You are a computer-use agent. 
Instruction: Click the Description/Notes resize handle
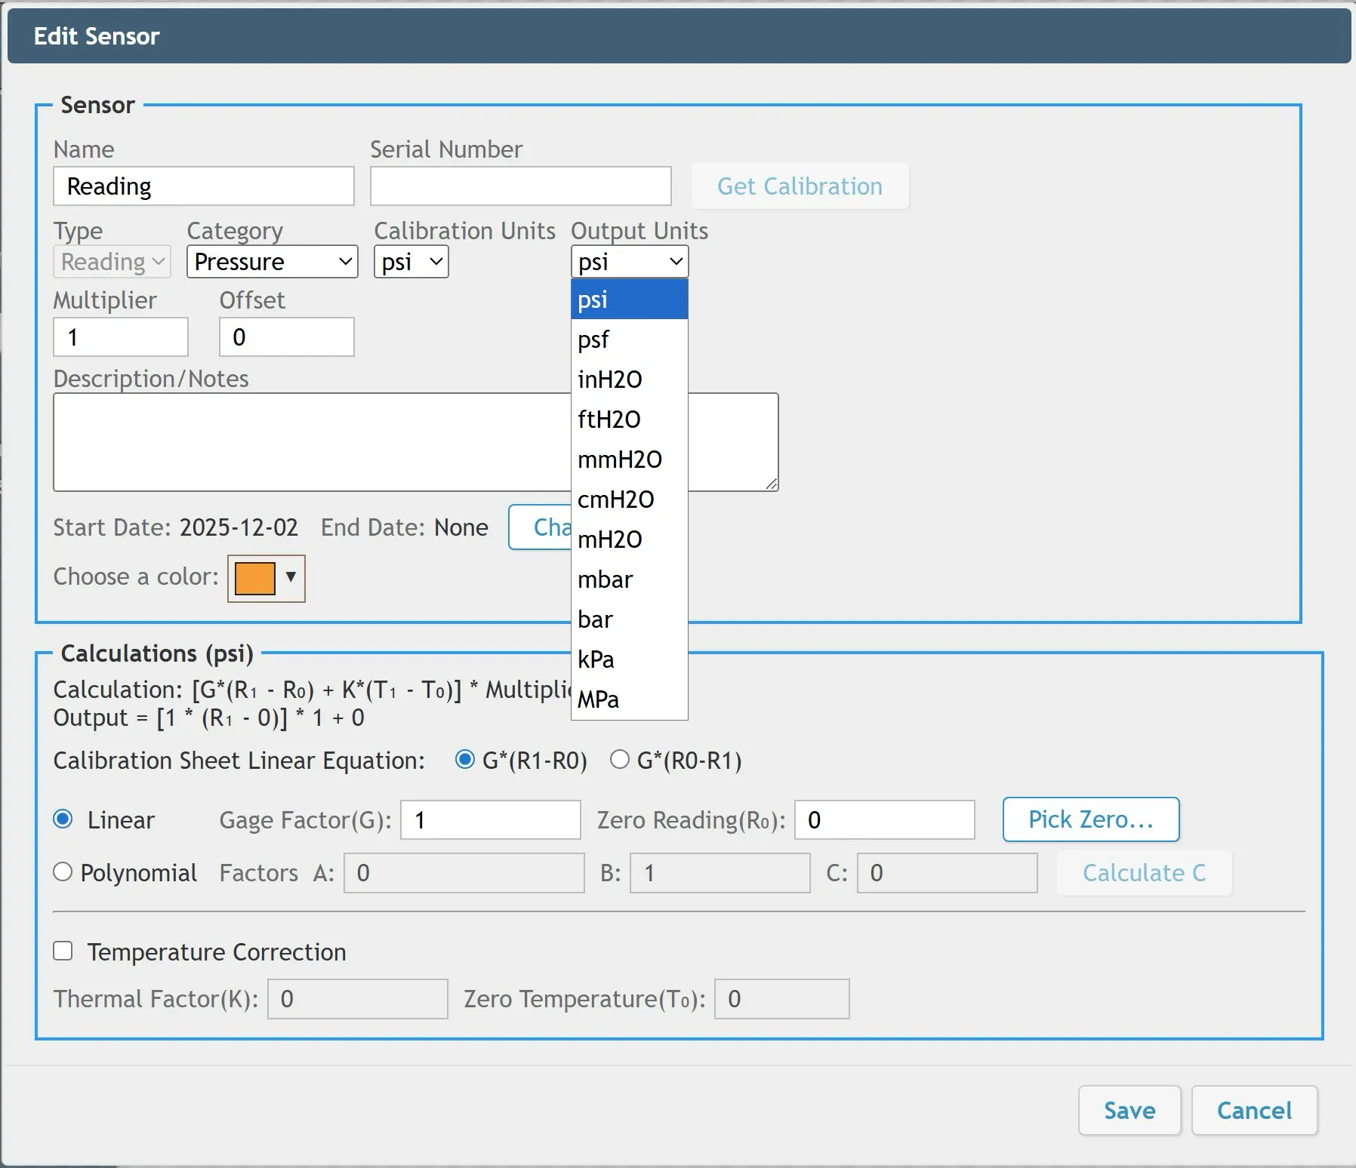click(772, 484)
